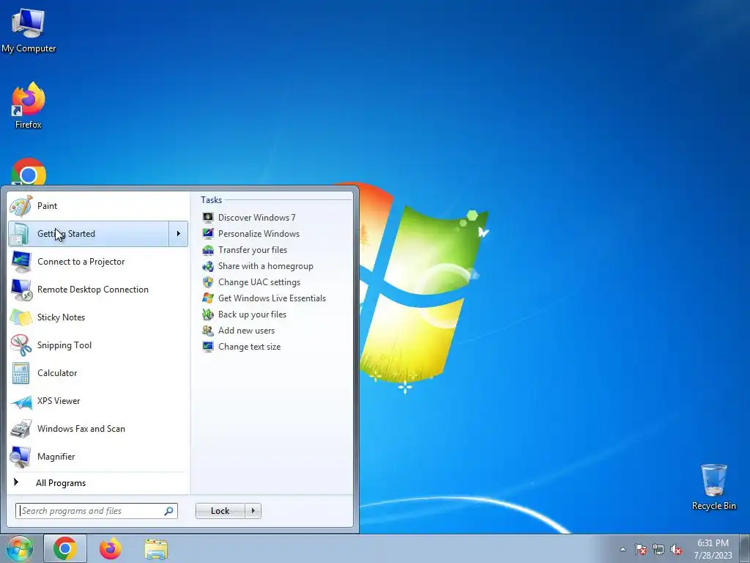
Task: Click the Add new users label
Action: [x=246, y=331]
